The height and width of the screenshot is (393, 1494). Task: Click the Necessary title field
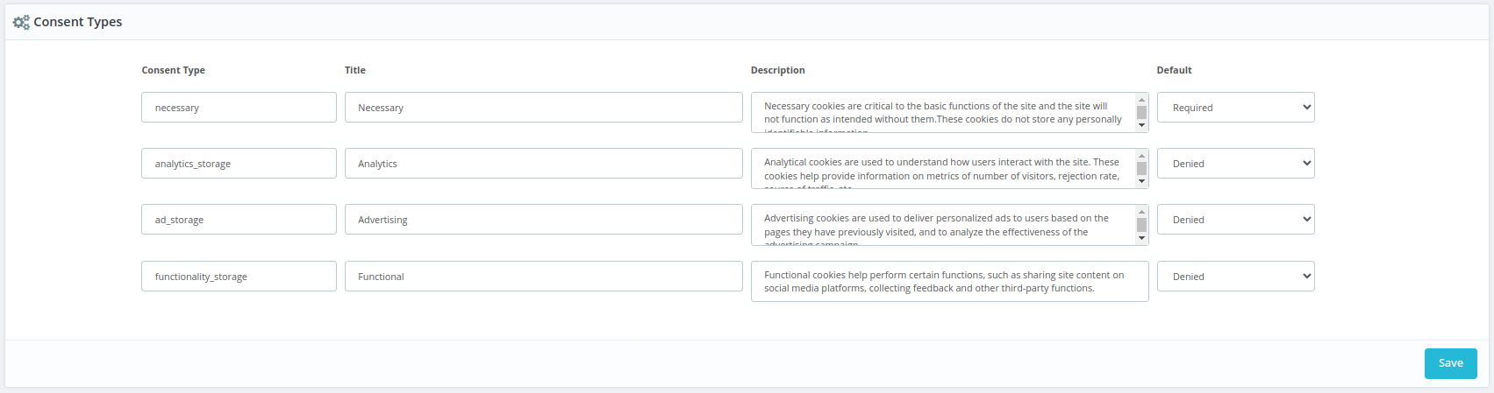pos(543,108)
